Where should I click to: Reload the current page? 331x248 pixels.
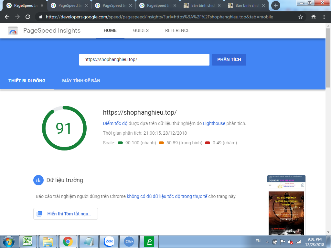point(28,17)
